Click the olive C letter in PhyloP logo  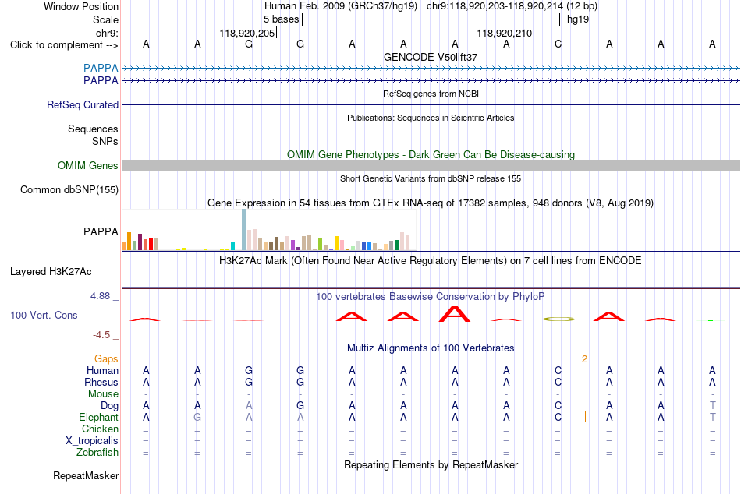pos(558,319)
